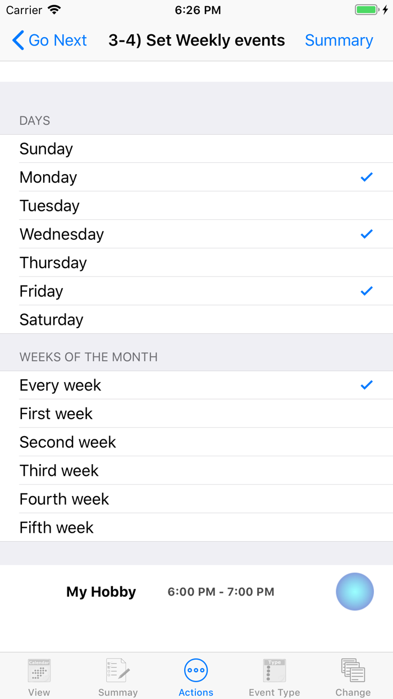Uncheck Wednesday in the Days list
The image size is (393, 699).
click(x=366, y=234)
